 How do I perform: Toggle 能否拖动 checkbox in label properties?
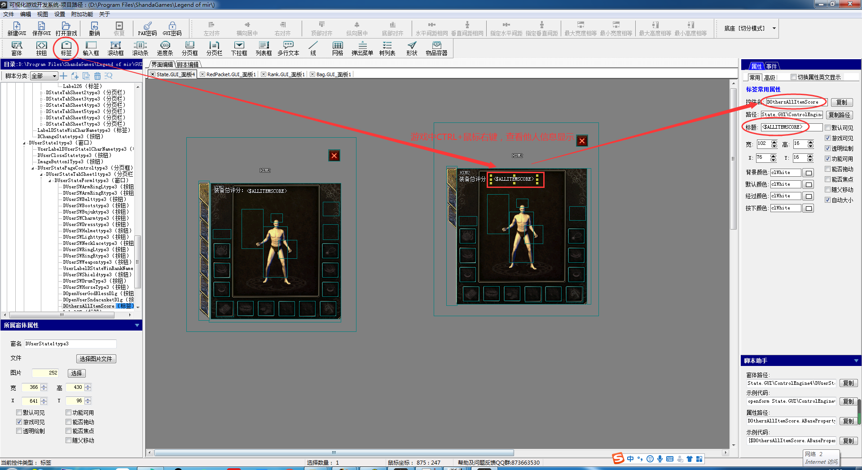827,169
